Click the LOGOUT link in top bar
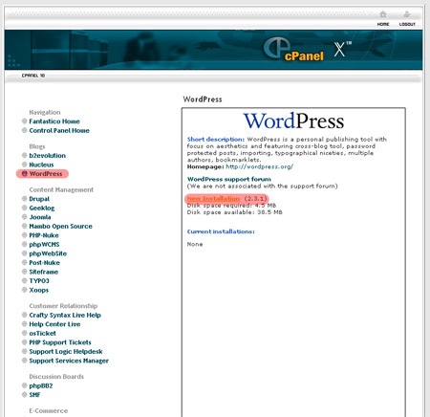 coord(407,24)
